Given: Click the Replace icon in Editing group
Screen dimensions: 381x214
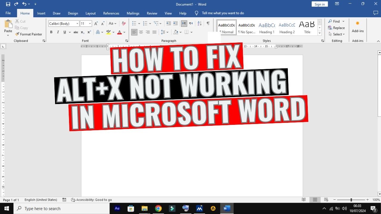Looking at the screenshot, I should [x=330, y=28].
